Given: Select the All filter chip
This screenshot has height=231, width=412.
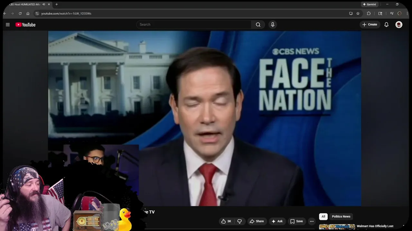Looking at the screenshot, I should tap(323, 216).
